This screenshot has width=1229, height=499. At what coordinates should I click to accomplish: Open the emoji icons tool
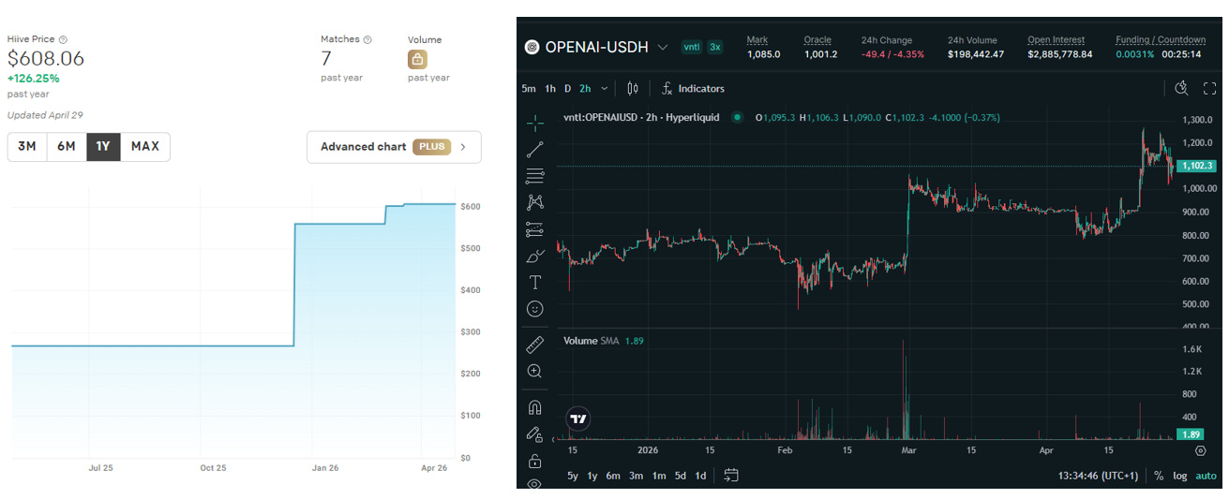[x=534, y=308]
